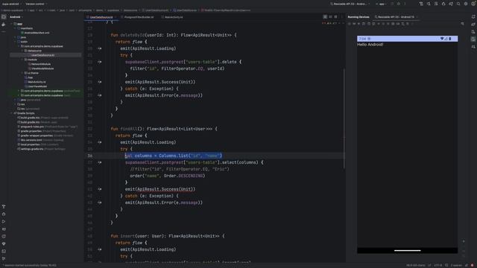
Task: Collapse the datasource package
Action: point(22,51)
